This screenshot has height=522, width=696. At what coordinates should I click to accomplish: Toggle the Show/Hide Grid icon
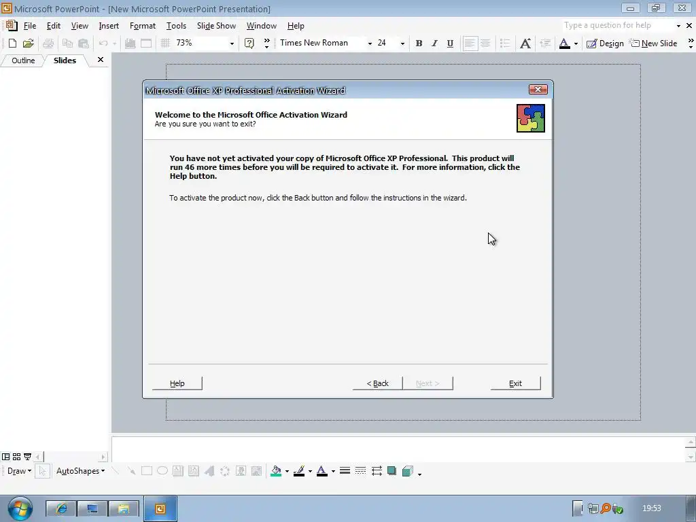[165, 43]
